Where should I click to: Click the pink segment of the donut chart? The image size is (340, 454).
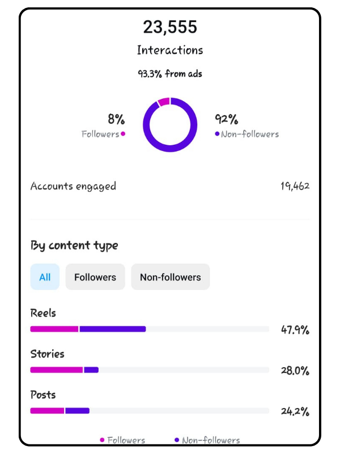[x=164, y=102]
